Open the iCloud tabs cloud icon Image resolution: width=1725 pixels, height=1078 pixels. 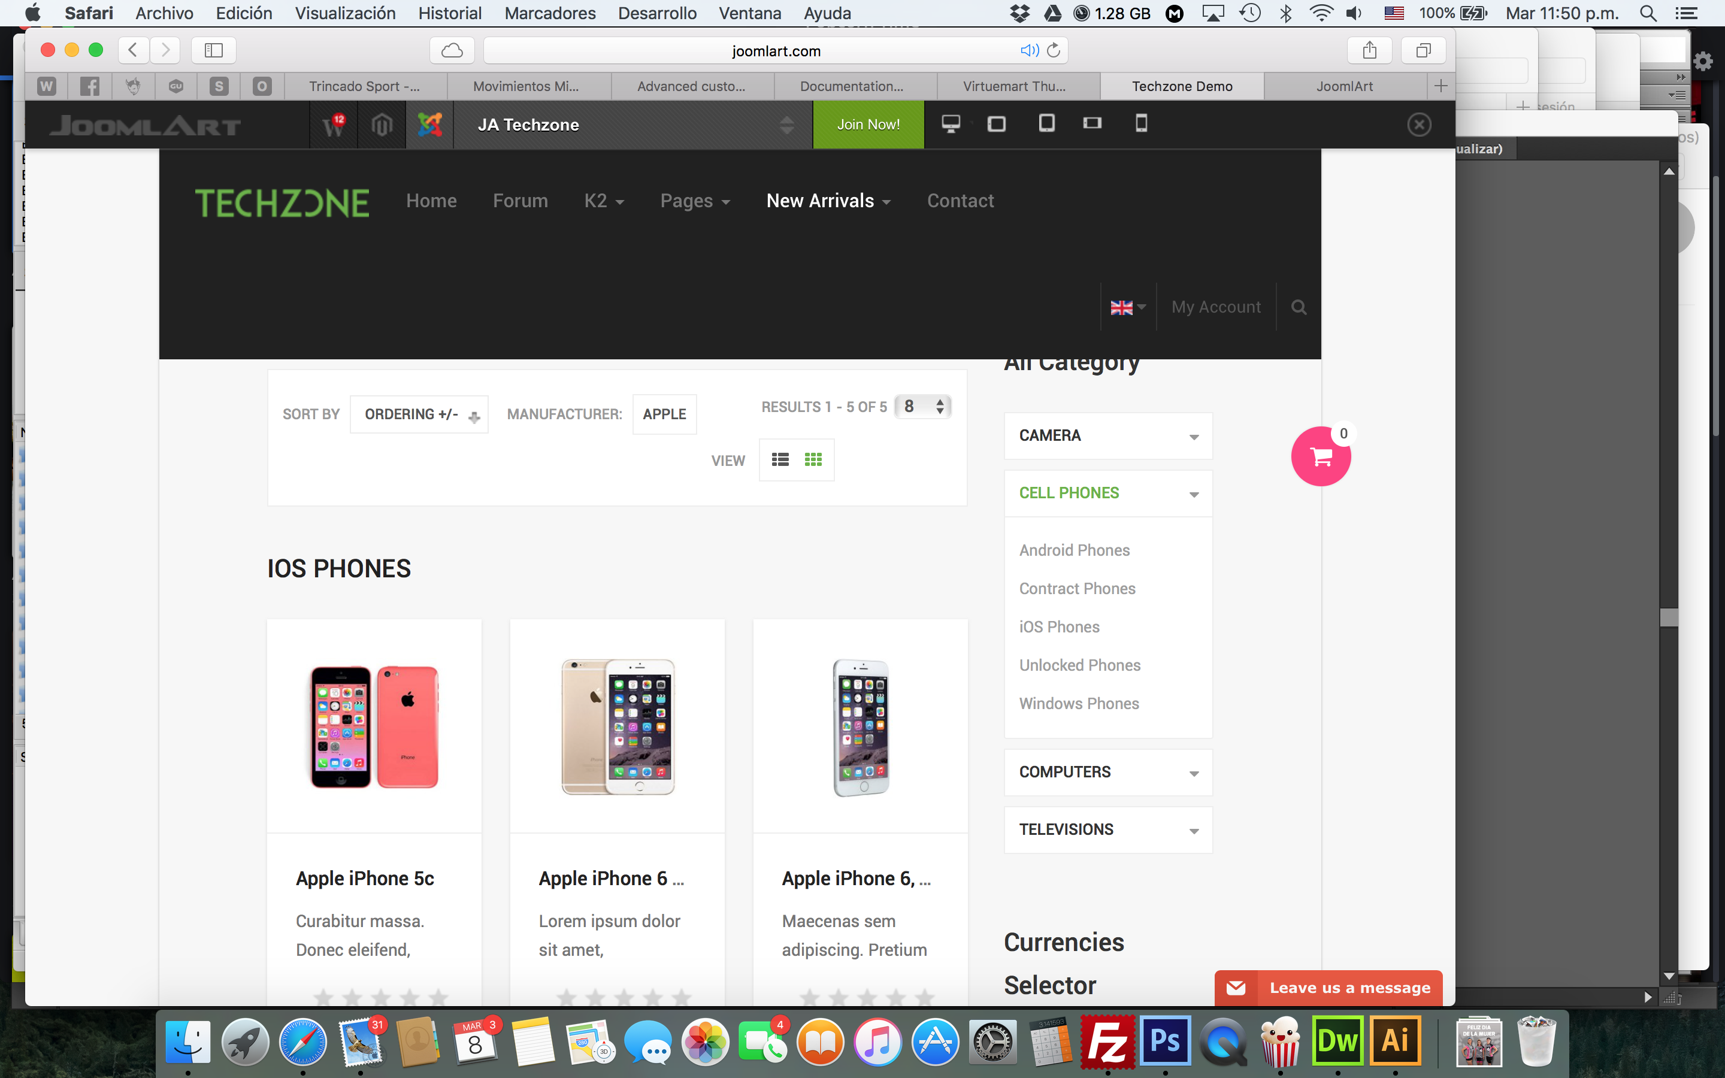452,51
